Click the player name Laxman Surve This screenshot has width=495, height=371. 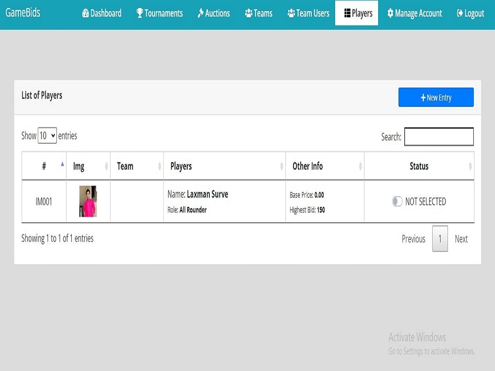tap(207, 194)
